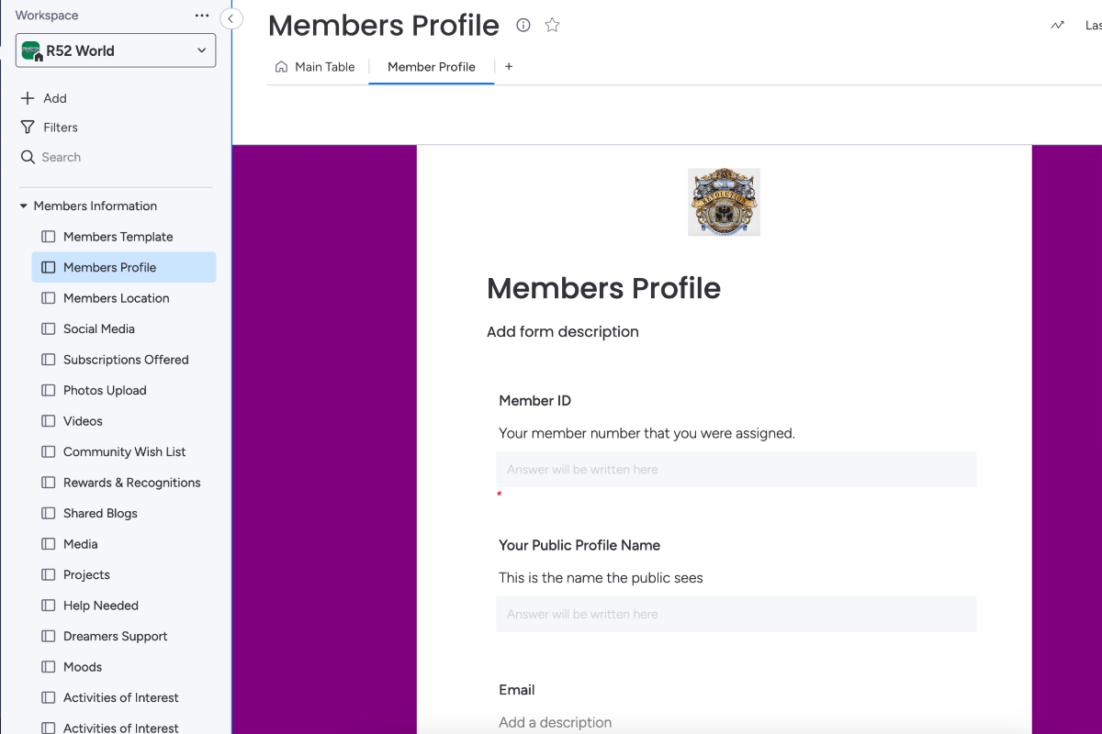Click the board icon beside Shared Blogs

point(49,513)
